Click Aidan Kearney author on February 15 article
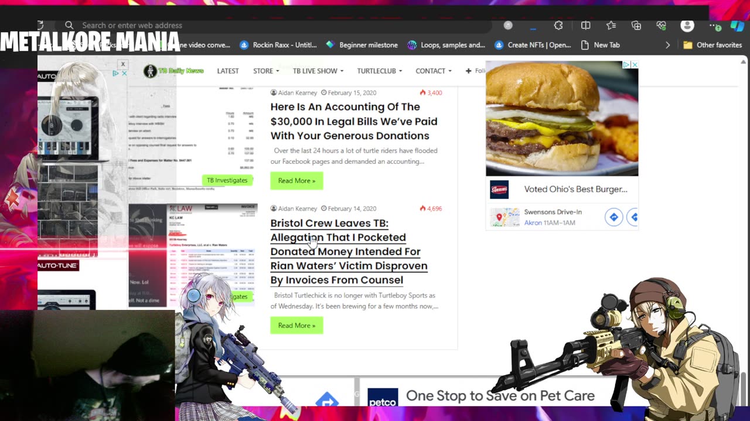This screenshot has width=750, height=421. click(x=298, y=93)
